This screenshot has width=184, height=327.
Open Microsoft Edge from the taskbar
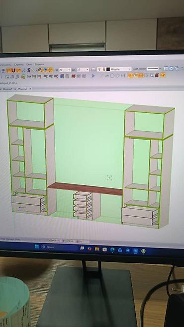[112, 249]
